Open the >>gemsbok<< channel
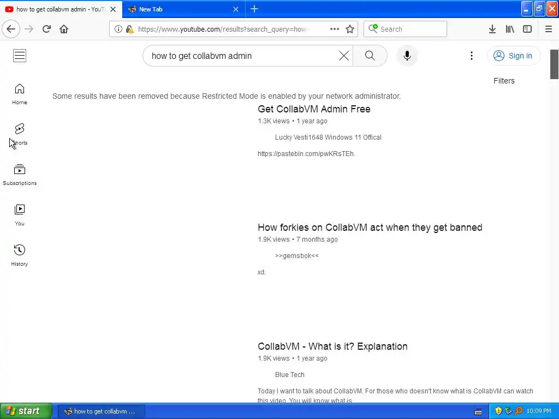 point(296,255)
